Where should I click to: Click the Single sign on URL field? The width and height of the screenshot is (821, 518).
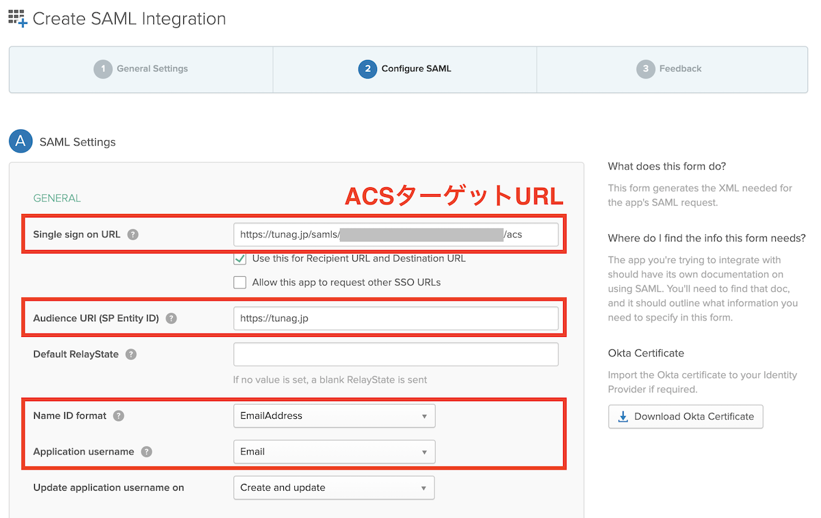(x=395, y=234)
